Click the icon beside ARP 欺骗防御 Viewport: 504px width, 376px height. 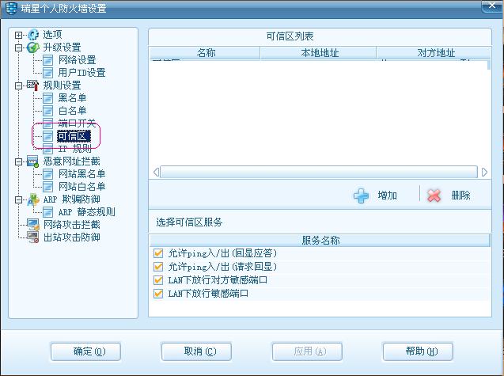click(x=32, y=199)
